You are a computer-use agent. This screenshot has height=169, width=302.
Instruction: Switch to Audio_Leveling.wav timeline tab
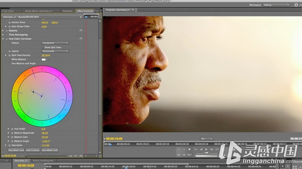coord(43,161)
